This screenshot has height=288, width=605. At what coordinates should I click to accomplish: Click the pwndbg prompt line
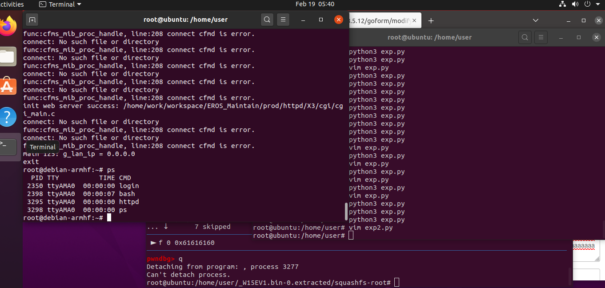pyautogui.click(x=164, y=259)
